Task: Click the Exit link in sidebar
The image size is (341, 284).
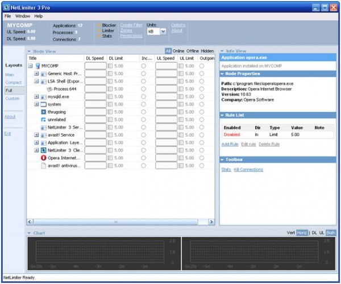Action: pos(7,134)
